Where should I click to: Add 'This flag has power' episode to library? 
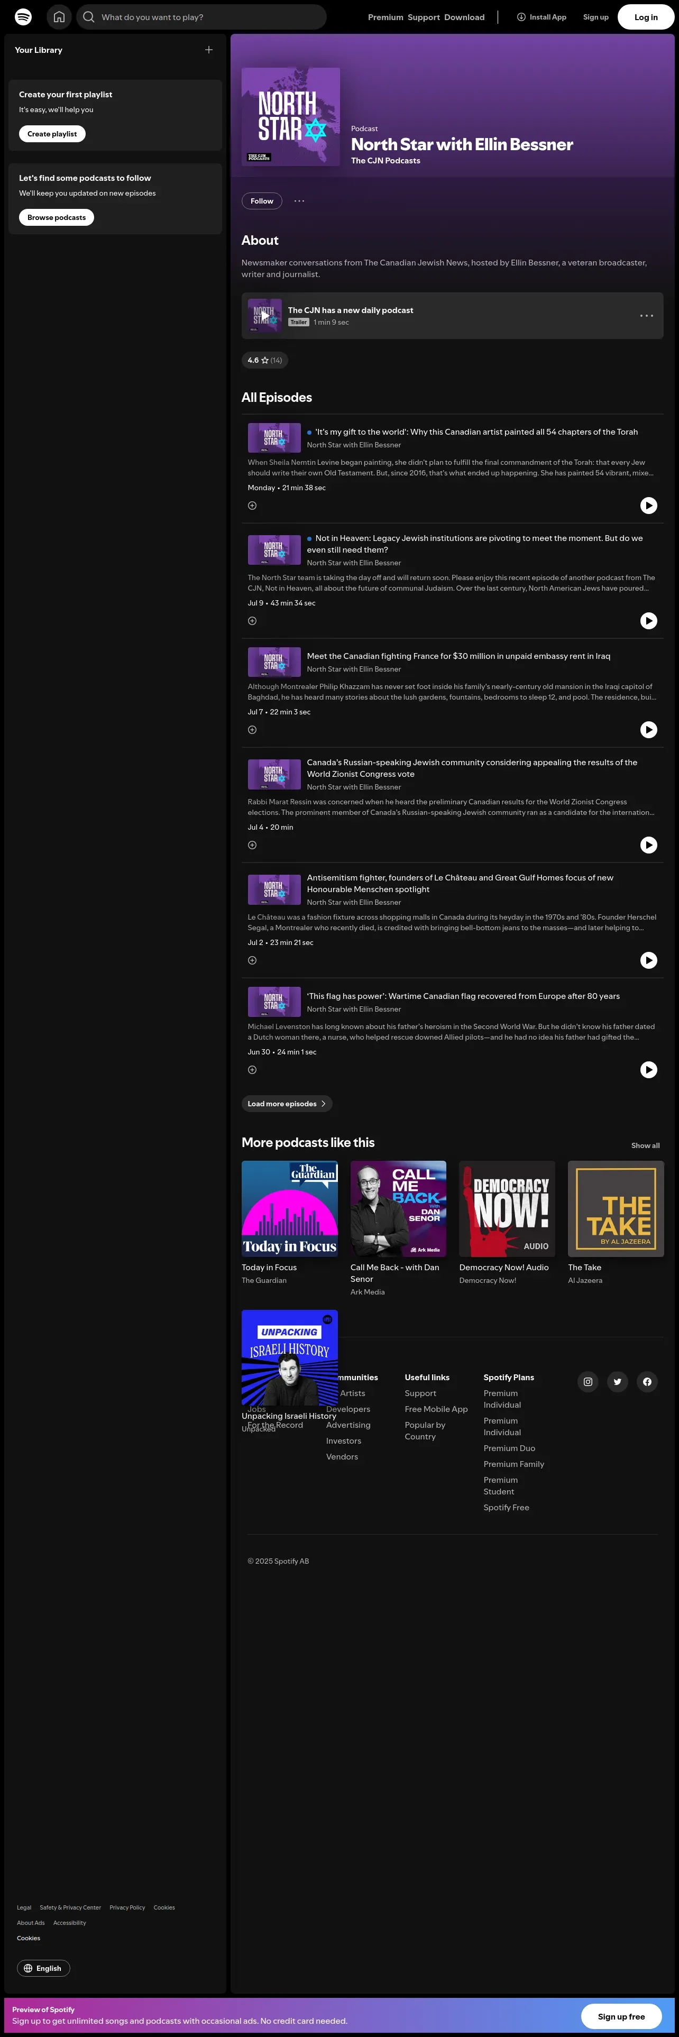252,1070
